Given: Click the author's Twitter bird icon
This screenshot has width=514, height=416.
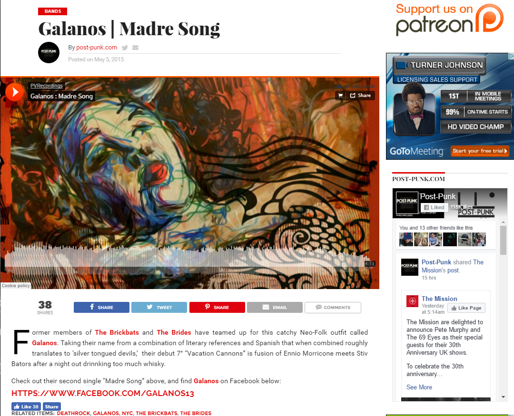Looking at the screenshot, I should (125, 48).
